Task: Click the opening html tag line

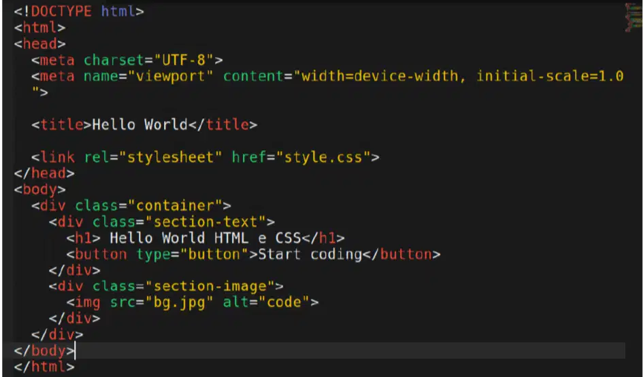Action: 39,28
